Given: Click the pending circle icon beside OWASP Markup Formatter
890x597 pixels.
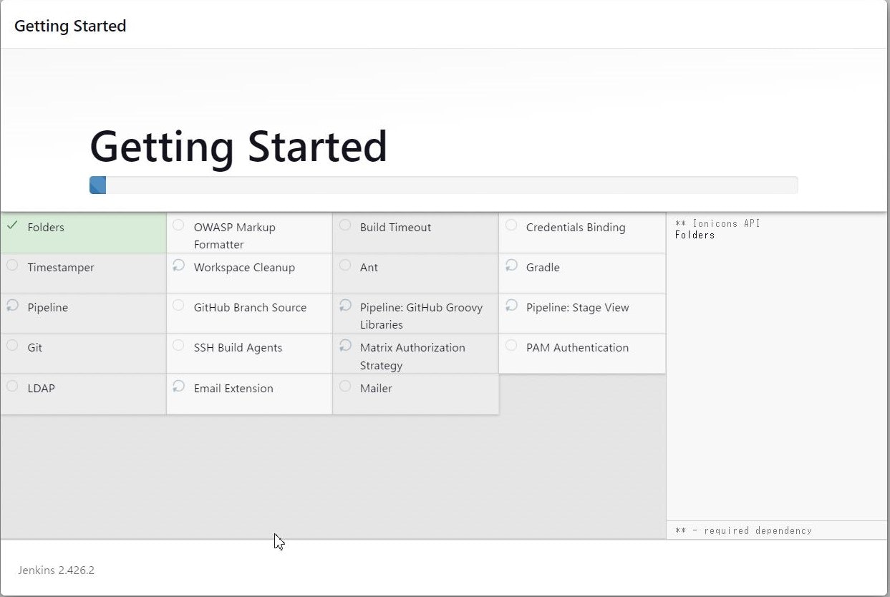Looking at the screenshot, I should pos(178,225).
